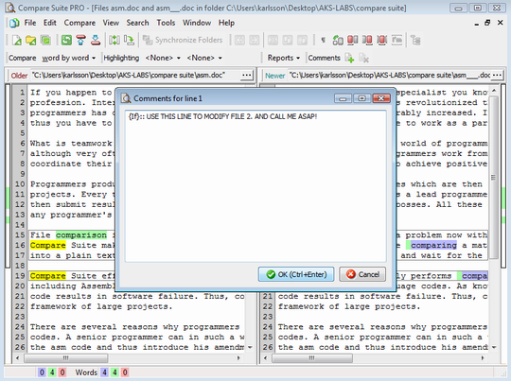Click the new file comparison icon
Viewport: 511px width, 381px height.
coord(17,40)
